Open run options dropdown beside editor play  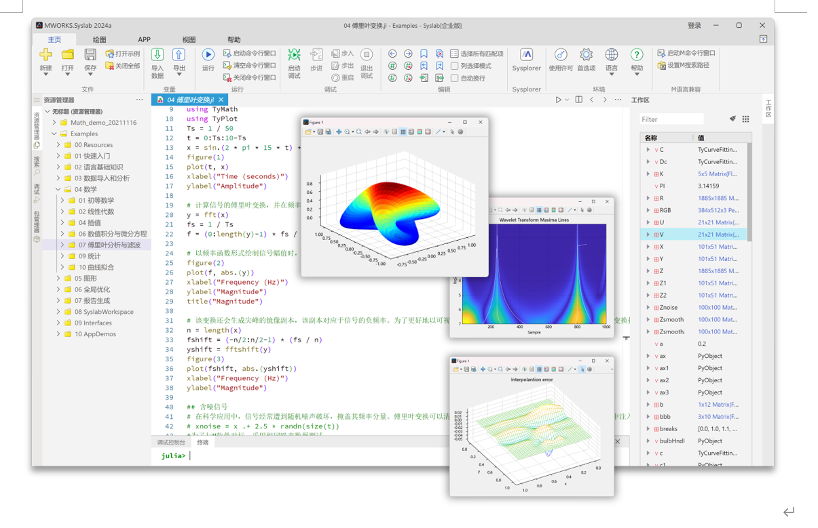tap(567, 100)
